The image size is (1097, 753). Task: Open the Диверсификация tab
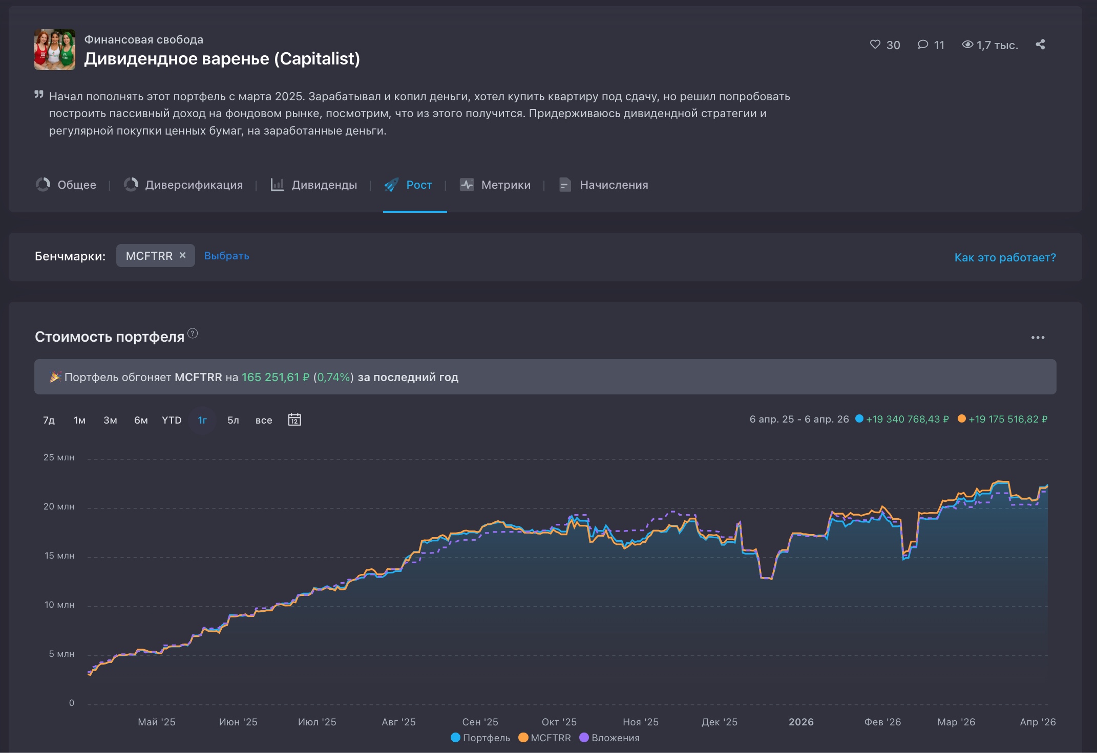[x=183, y=185]
